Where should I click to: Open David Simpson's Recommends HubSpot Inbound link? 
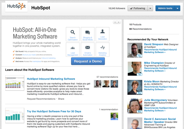point(160,51)
